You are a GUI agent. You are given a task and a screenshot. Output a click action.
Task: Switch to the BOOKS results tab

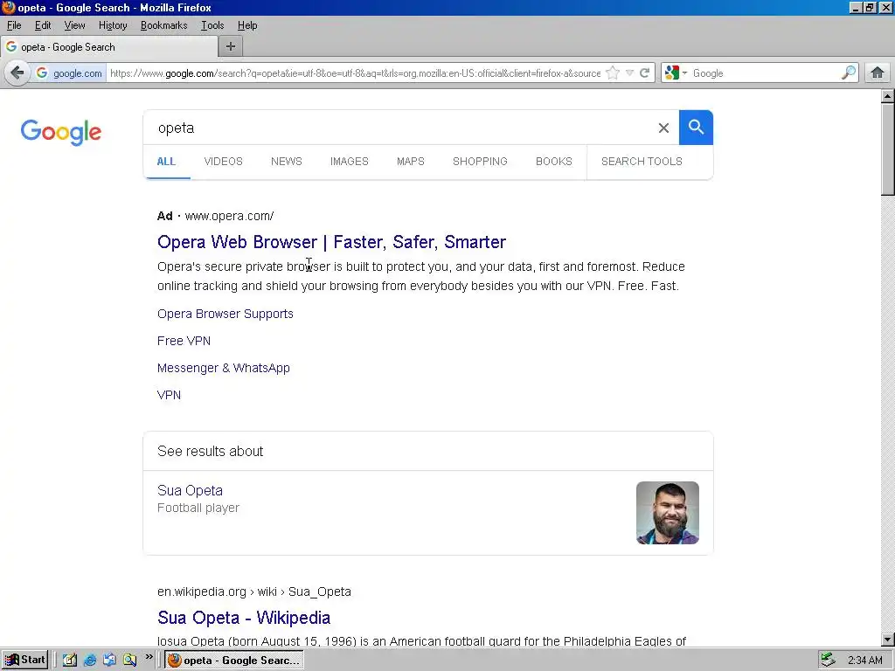coord(553,162)
